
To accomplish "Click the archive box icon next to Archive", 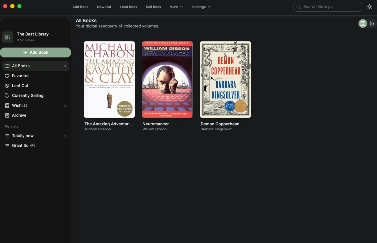I will tap(7, 115).
